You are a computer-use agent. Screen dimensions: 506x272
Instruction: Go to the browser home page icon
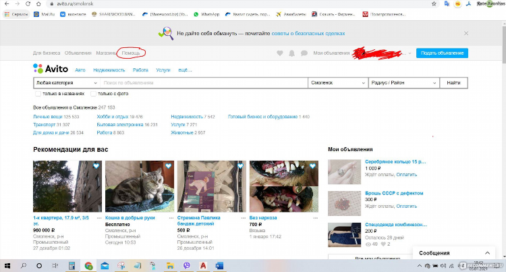pos(38,4)
